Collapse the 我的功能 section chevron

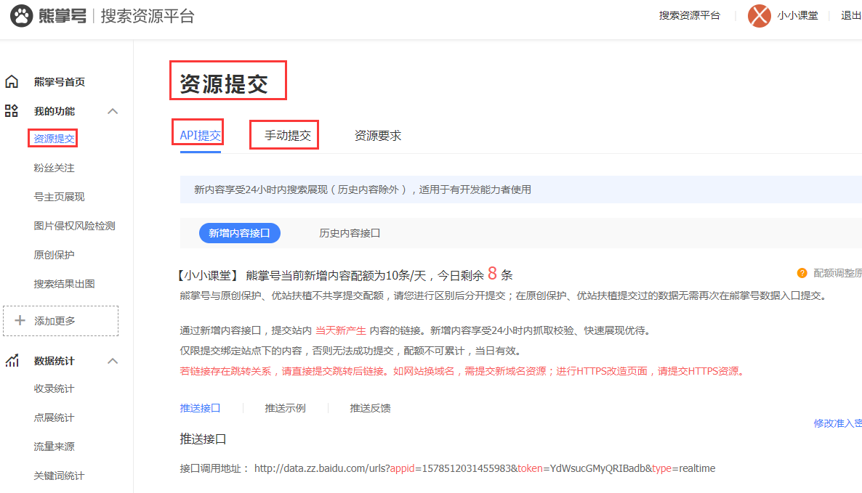pyautogui.click(x=113, y=111)
